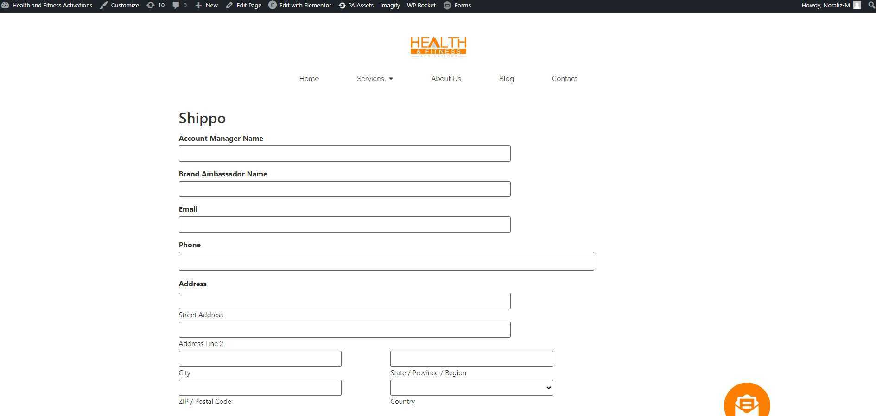This screenshot has height=416, width=876.
Task: Open the Country dropdown
Action: click(x=472, y=388)
